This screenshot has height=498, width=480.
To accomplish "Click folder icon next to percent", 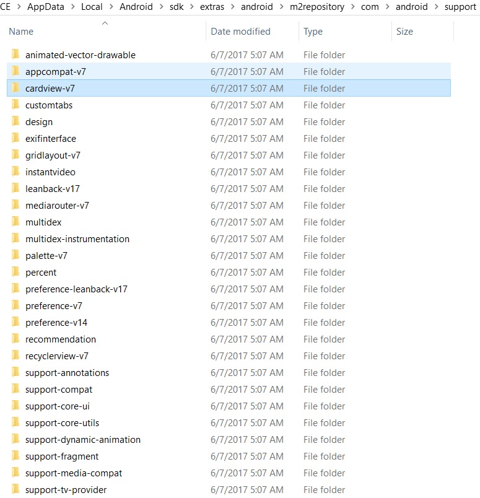I will tap(15, 272).
